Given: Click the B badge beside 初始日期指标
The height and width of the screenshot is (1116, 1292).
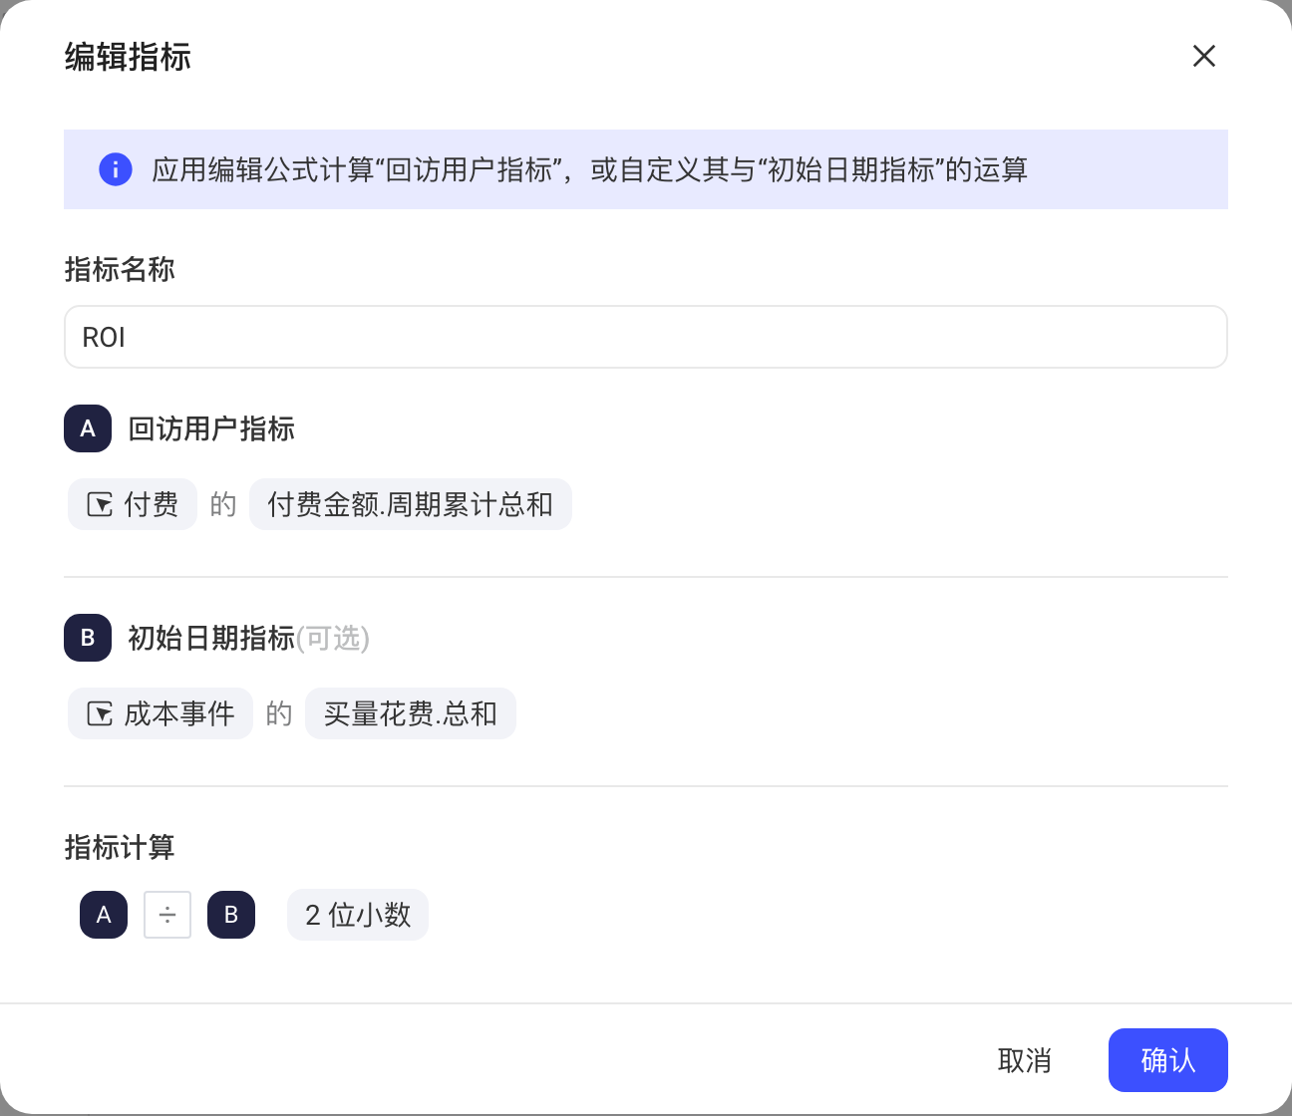Looking at the screenshot, I should [88, 638].
